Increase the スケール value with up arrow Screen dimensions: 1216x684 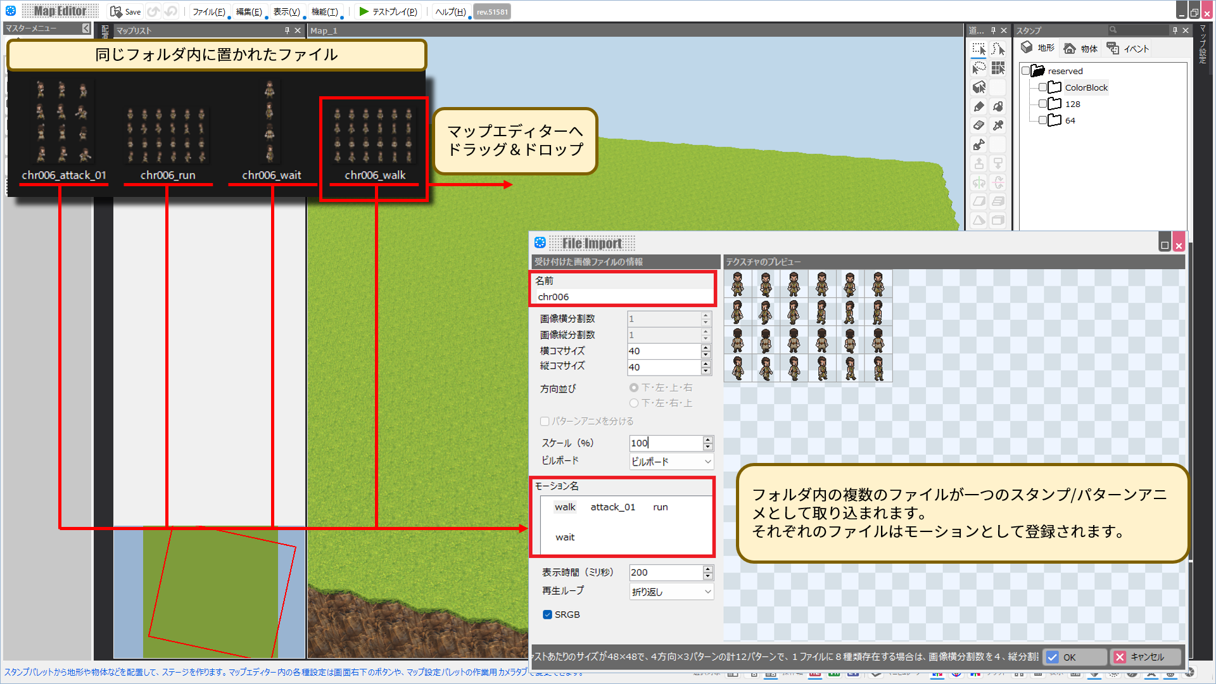point(707,439)
